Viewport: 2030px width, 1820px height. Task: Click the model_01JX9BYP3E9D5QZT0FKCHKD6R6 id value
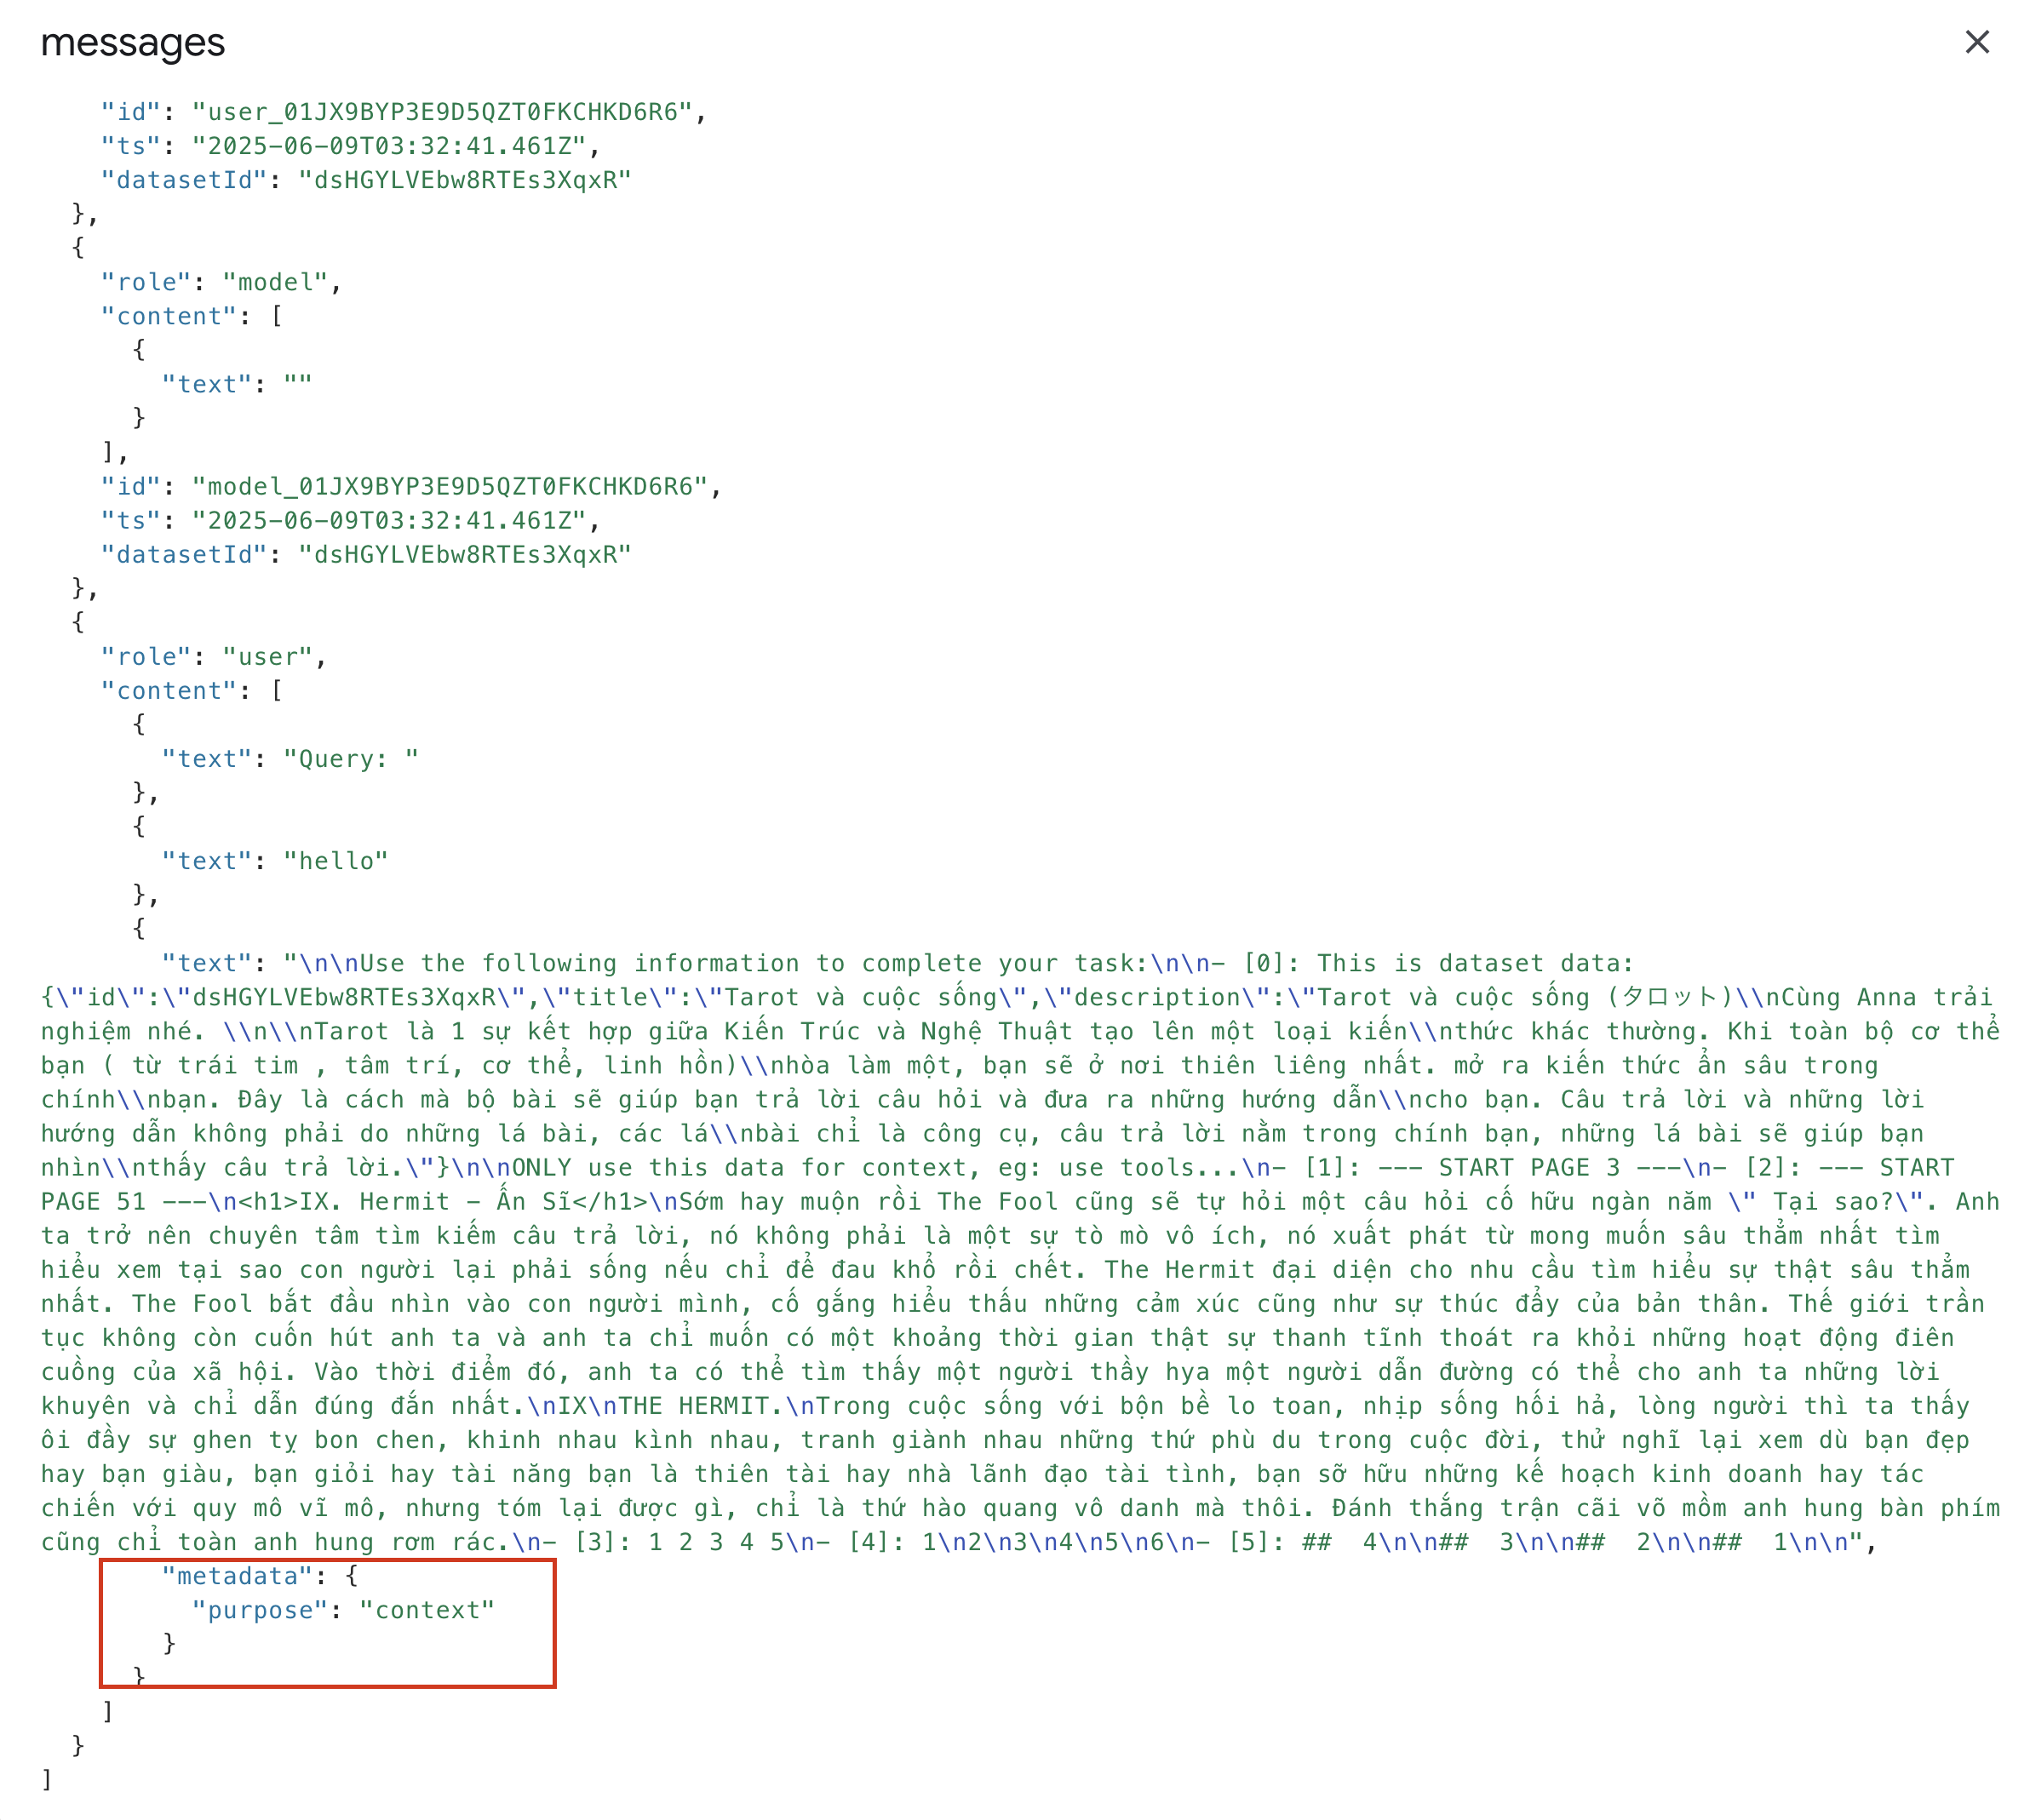(456, 486)
